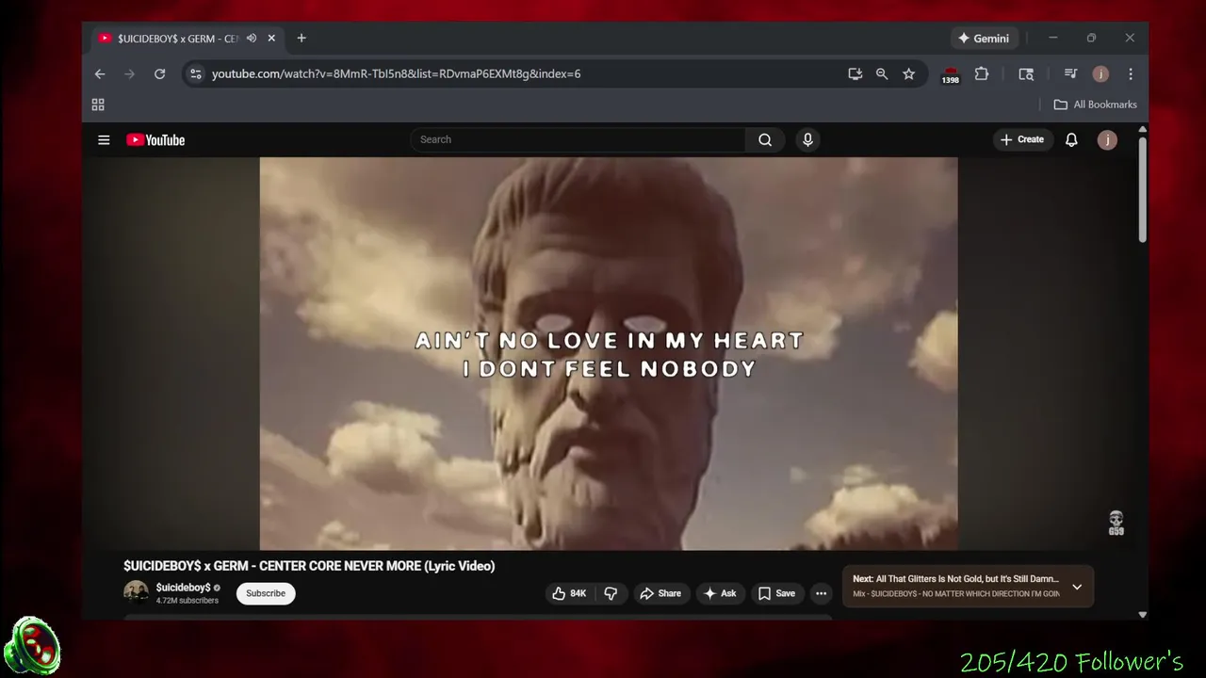The image size is (1206, 678).
Task: Click the video title text
Action: point(309,566)
